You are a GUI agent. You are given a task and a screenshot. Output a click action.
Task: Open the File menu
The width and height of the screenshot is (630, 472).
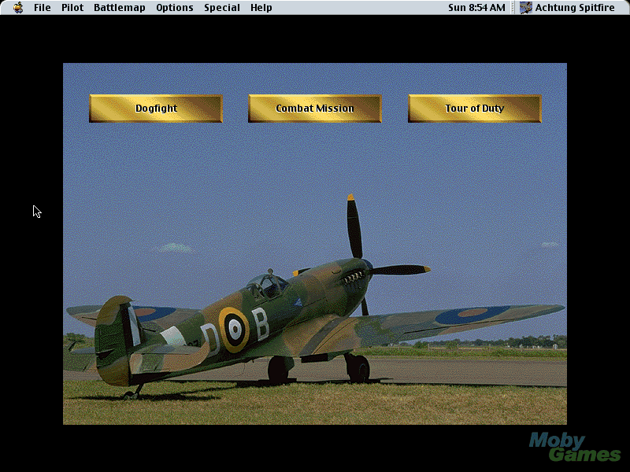click(x=43, y=8)
